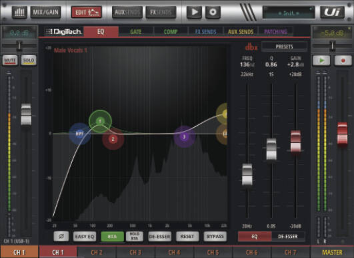Open the meters view icon
The width and height of the screenshot is (354, 258).
pos(19,12)
